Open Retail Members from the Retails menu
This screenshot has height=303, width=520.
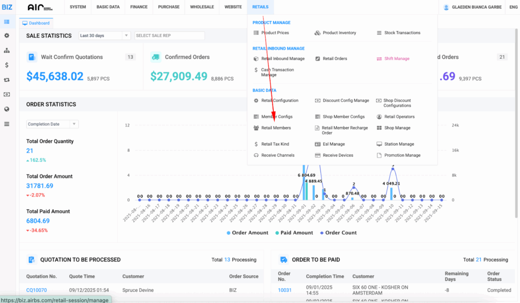pyautogui.click(x=276, y=128)
